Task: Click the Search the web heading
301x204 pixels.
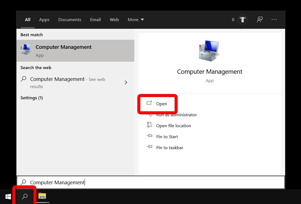Action: point(36,68)
